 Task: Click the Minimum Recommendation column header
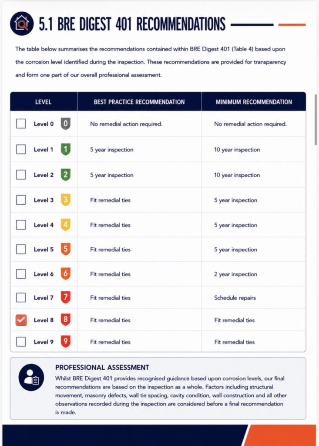click(x=254, y=102)
